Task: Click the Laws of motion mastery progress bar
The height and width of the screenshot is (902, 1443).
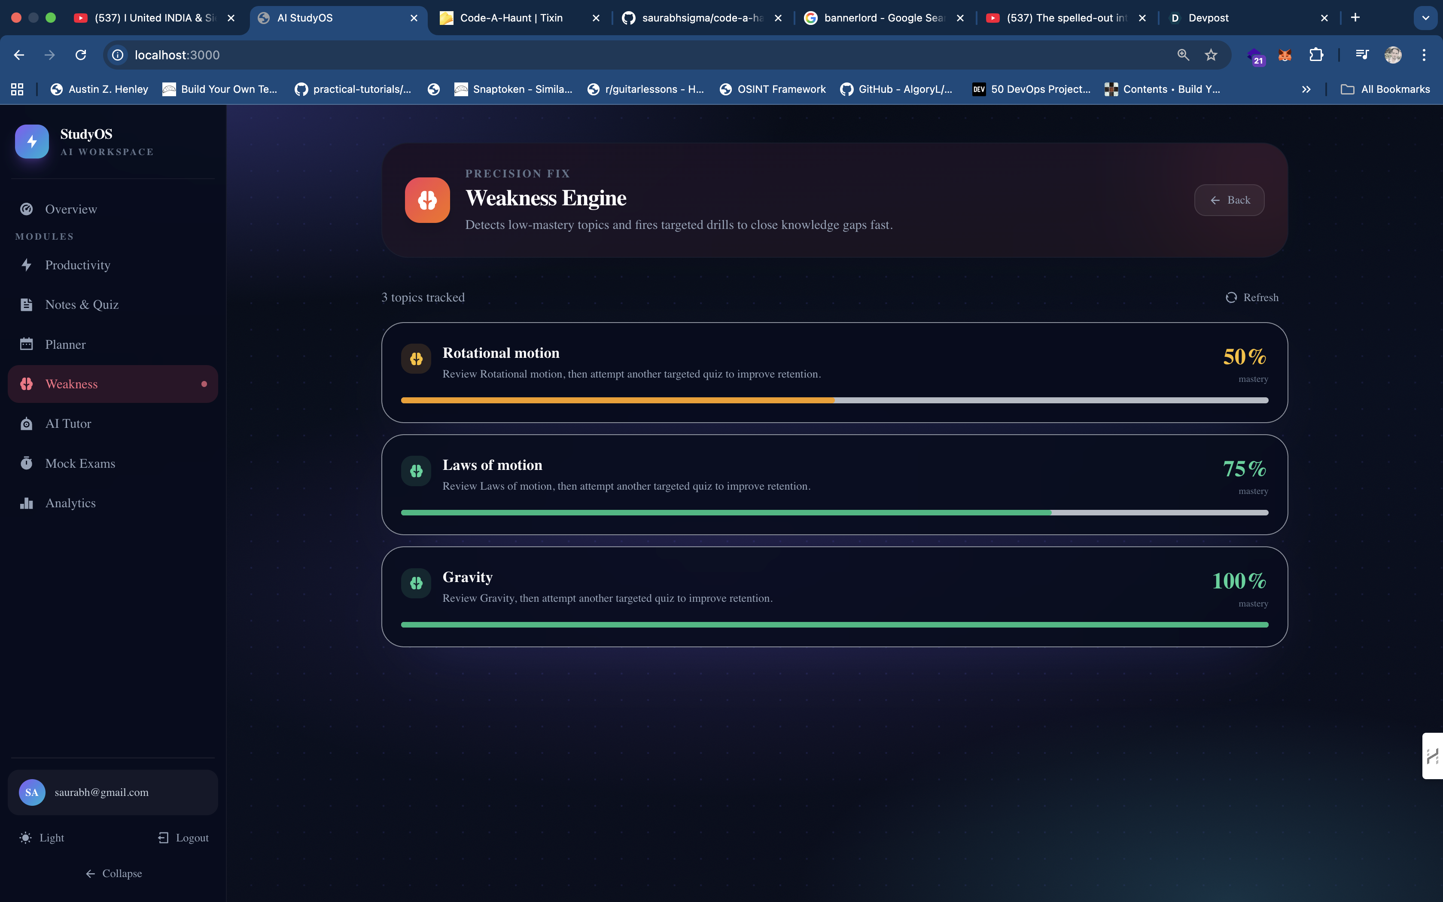Action: click(834, 512)
